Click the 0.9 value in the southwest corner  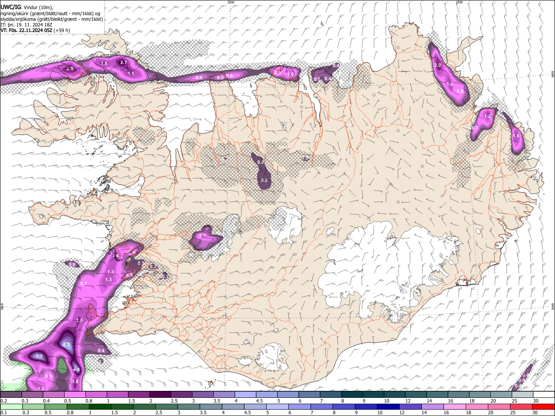[49, 376]
